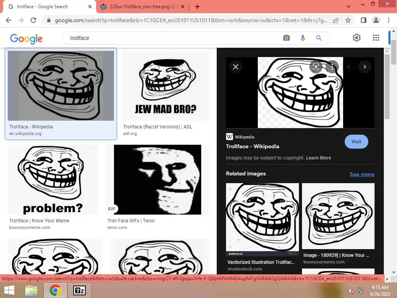Screen dimensions: 397x298
Task: Open the Chrome three-dot menu
Action: [x=388, y=20]
